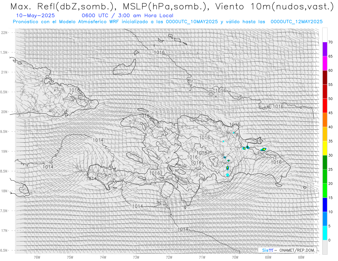The image size is (338, 261).
Task: Click the '75W' longitude axis label
Action: (x=70, y=257)
